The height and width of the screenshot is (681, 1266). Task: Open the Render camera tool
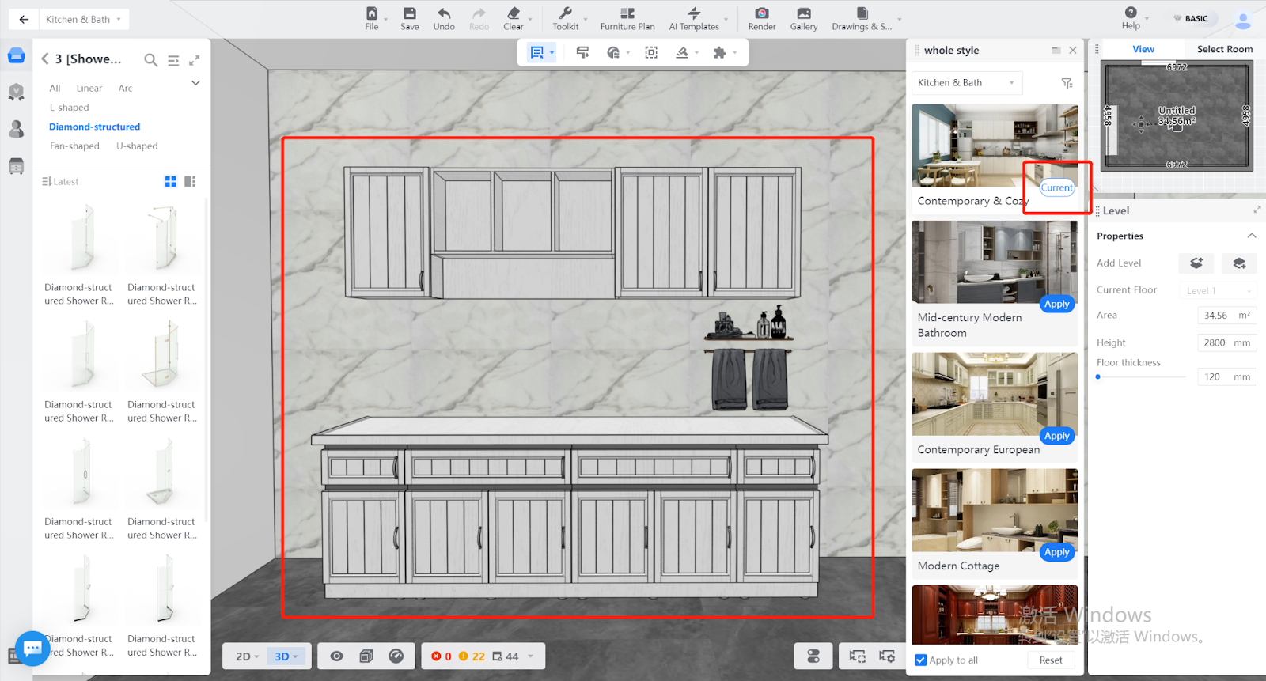761,14
